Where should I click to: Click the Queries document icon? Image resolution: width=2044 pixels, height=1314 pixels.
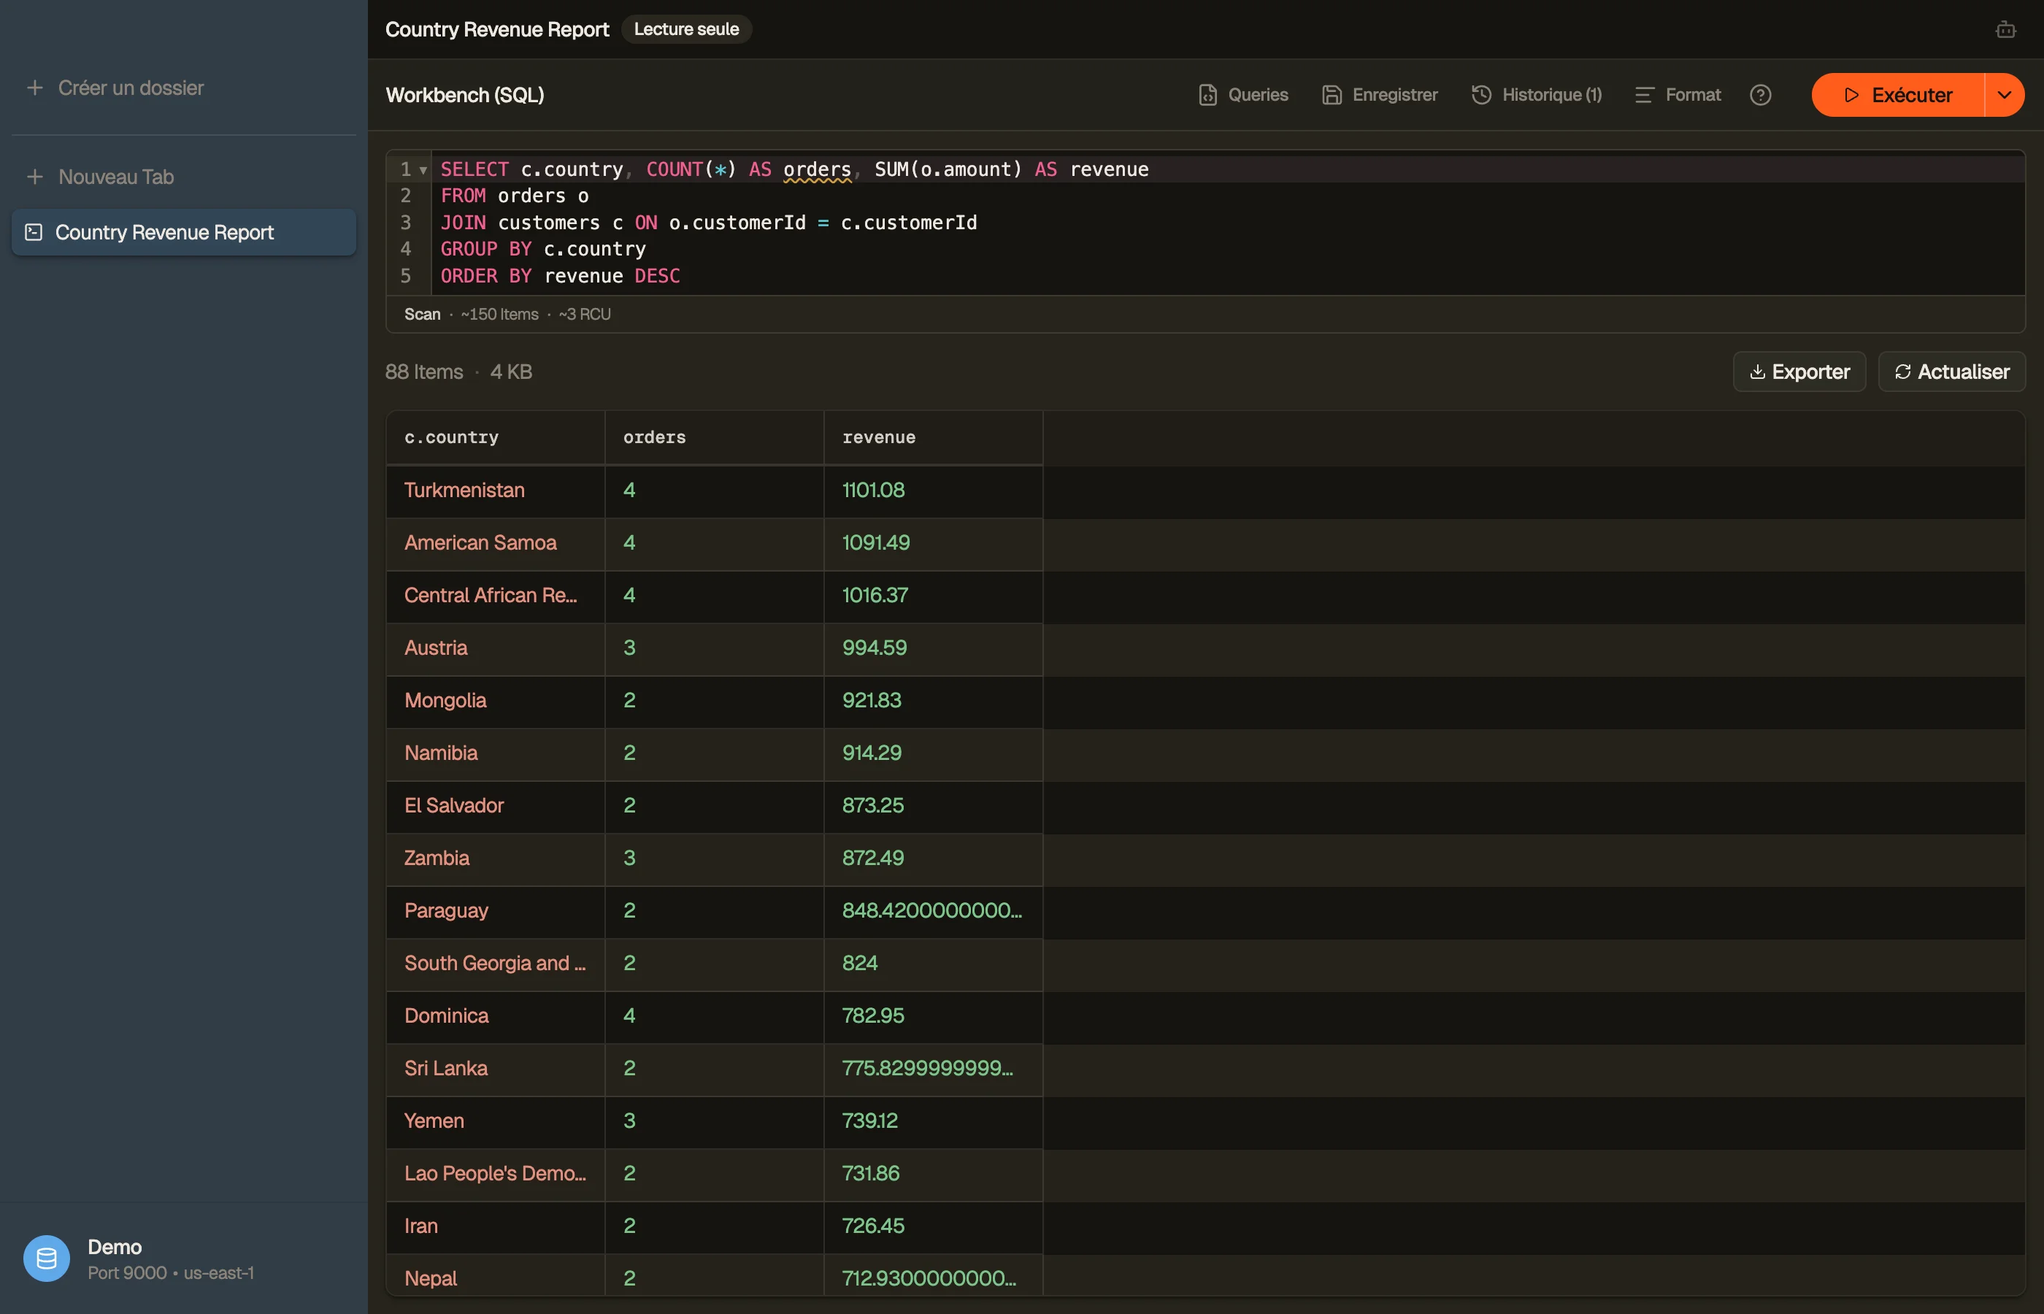click(1208, 95)
